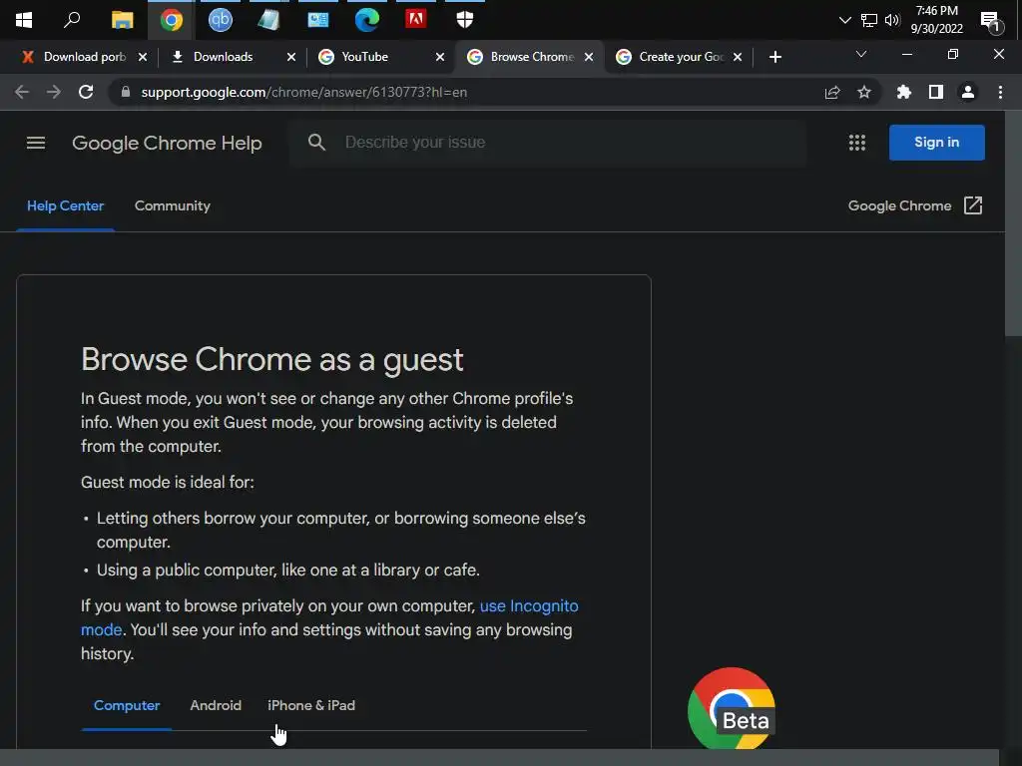Viewport: 1022px width, 766px height.
Task: Select the Community tab
Action: [x=172, y=205]
